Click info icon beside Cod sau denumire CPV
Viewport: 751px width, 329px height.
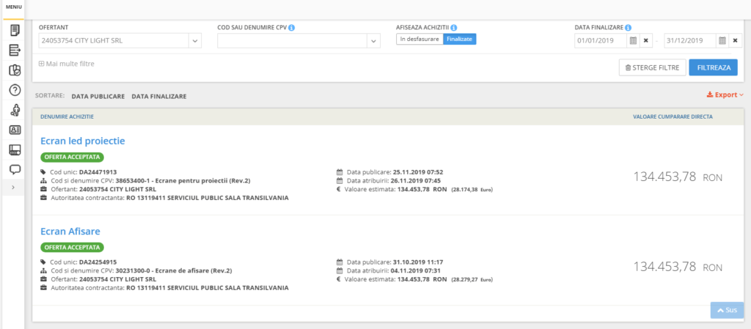tap(292, 28)
